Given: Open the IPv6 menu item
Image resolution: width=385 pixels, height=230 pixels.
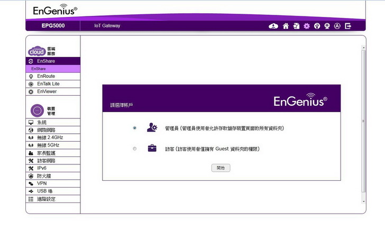Looking at the screenshot, I should pyautogui.click(x=53, y=168).
